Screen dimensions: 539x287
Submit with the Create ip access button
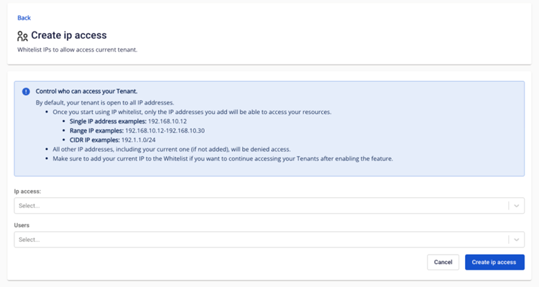494,262
